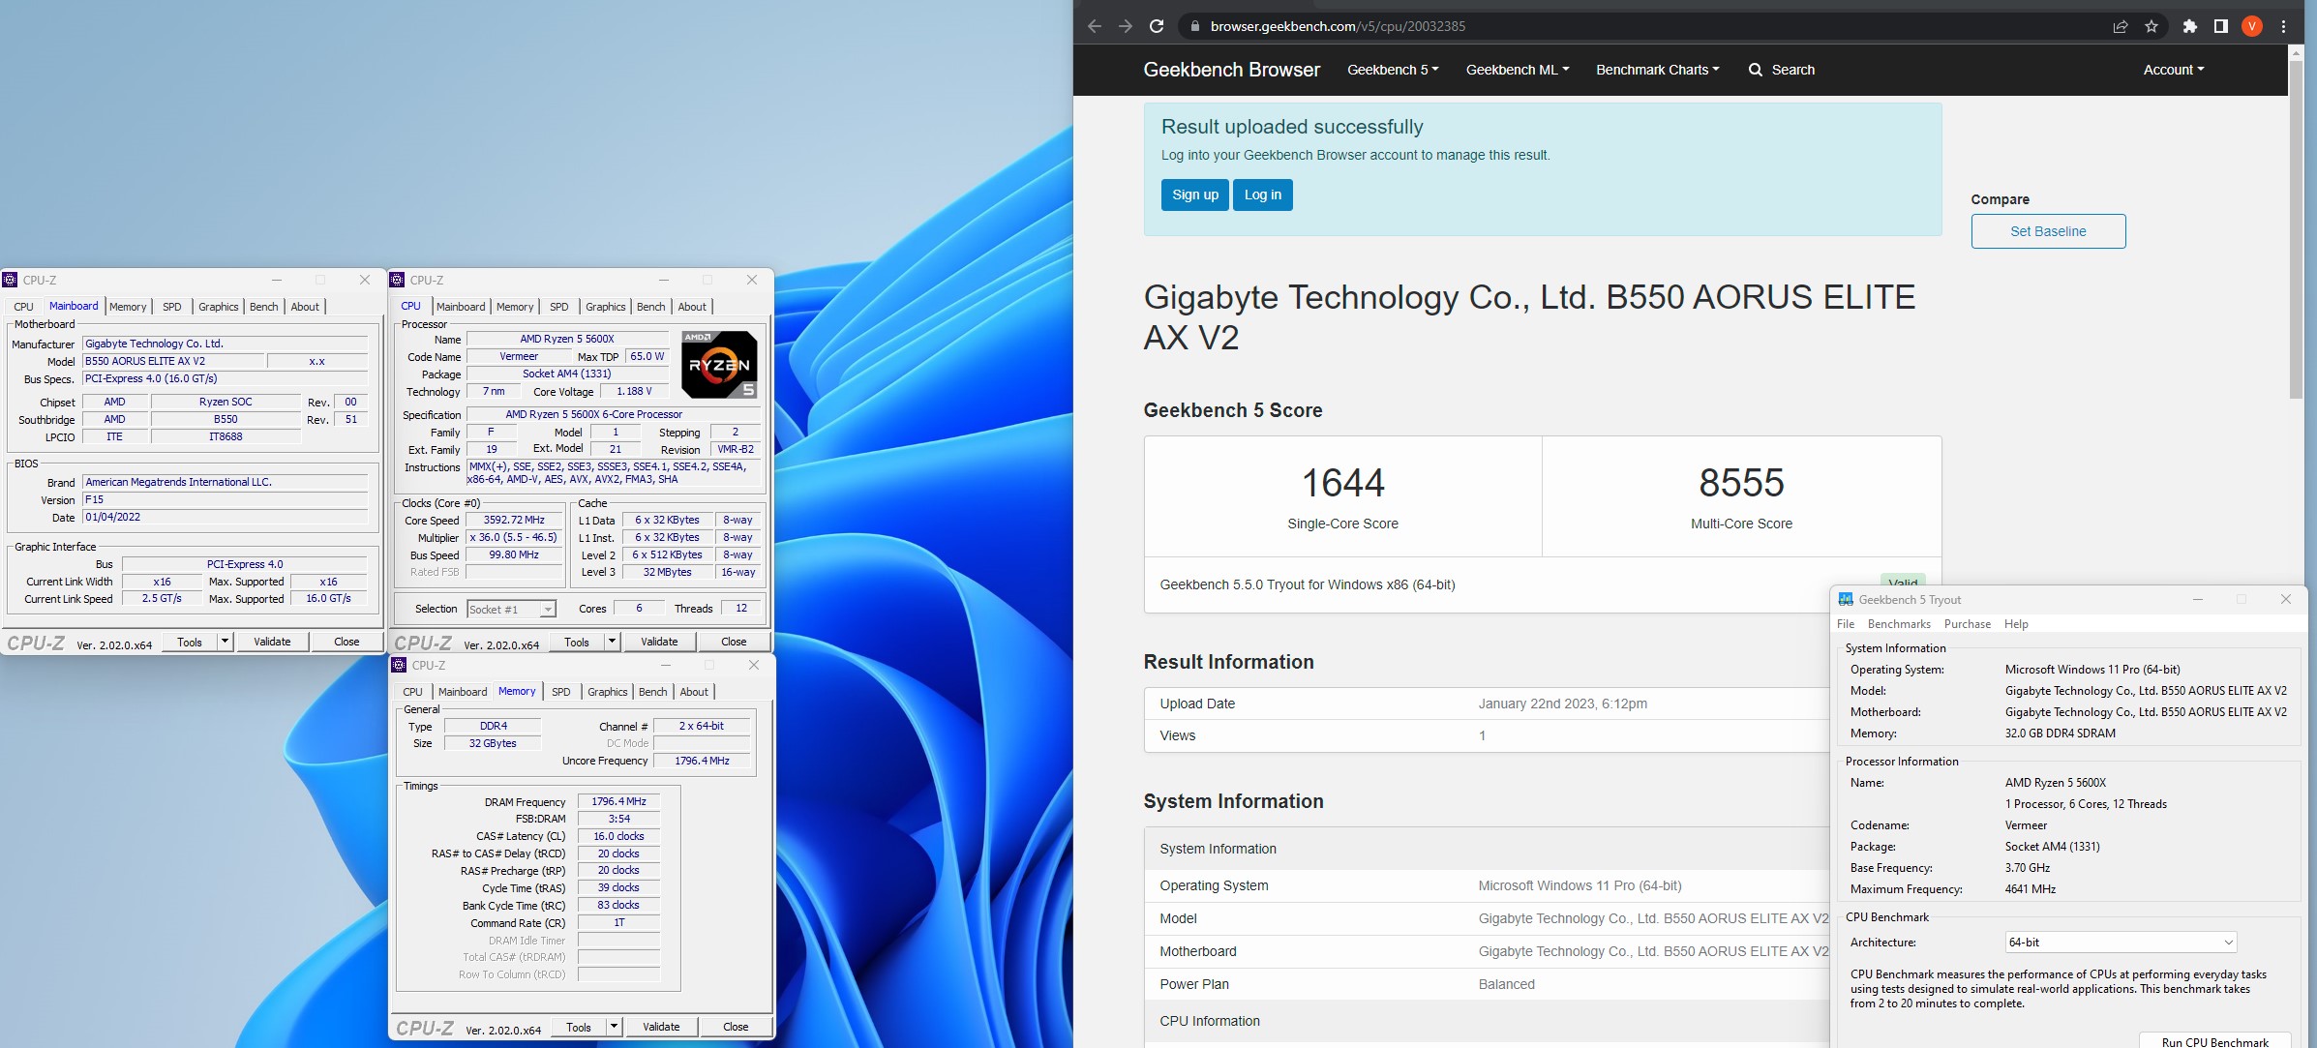Viewport: 2317px width, 1048px height.
Task: Click the 8555 Multi-Core Score value
Action: point(1741,483)
